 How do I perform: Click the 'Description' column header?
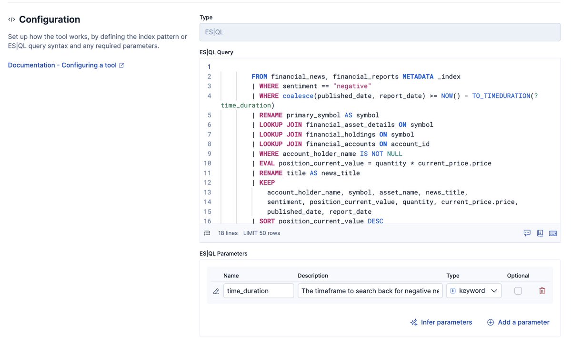click(x=313, y=276)
